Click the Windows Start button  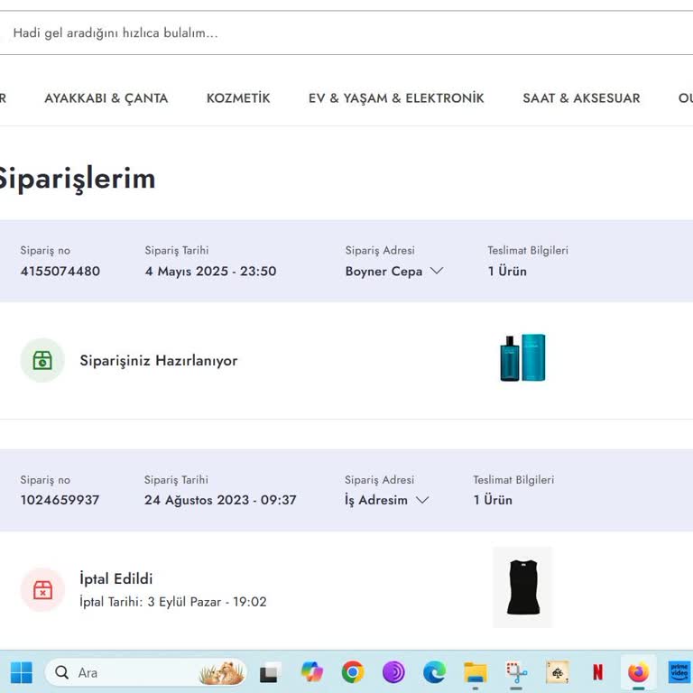point(22,672)
